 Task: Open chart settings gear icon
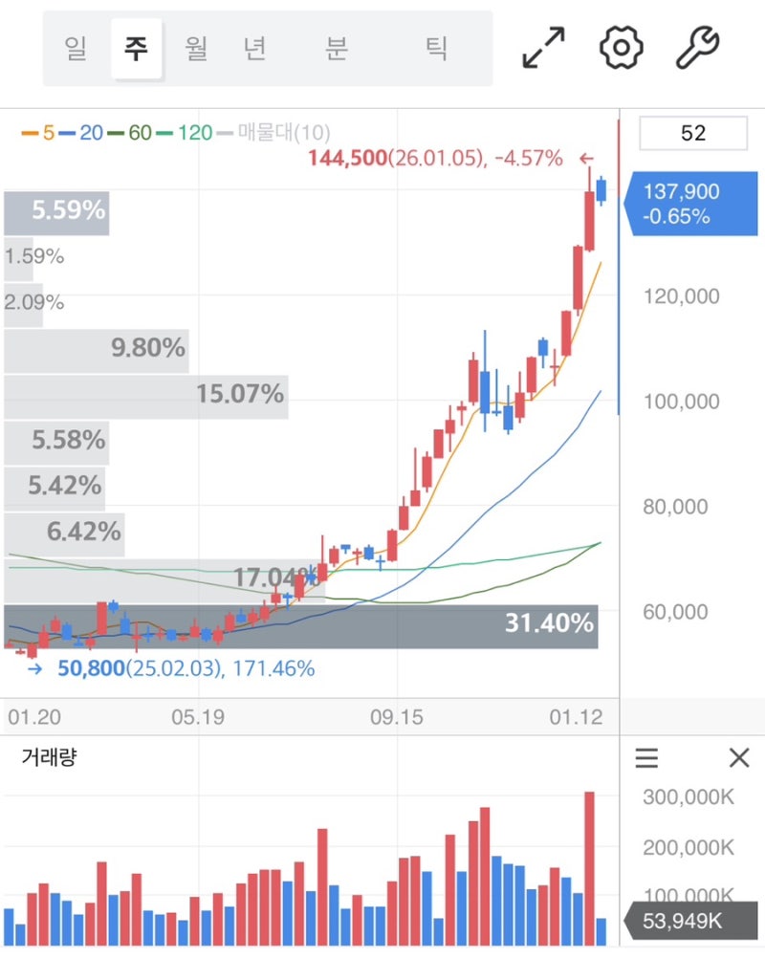[621, 48]
